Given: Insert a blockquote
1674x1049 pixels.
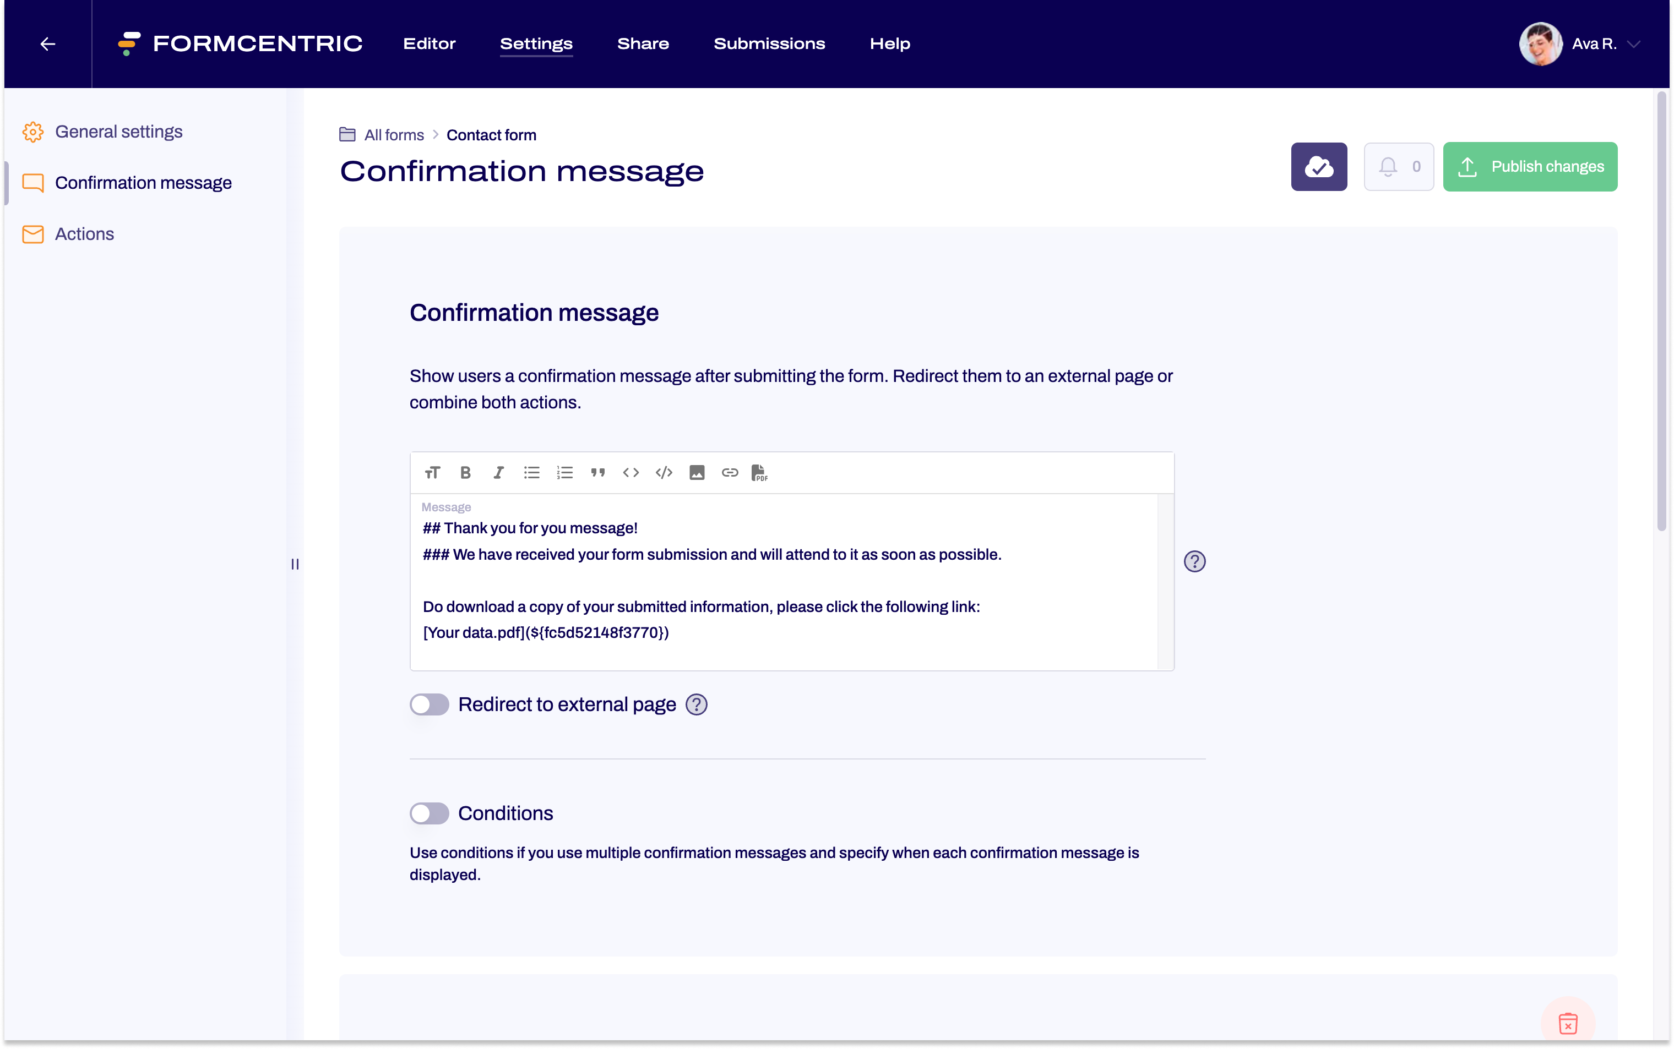Looking at the screenshot, I should tap(597, 472).
